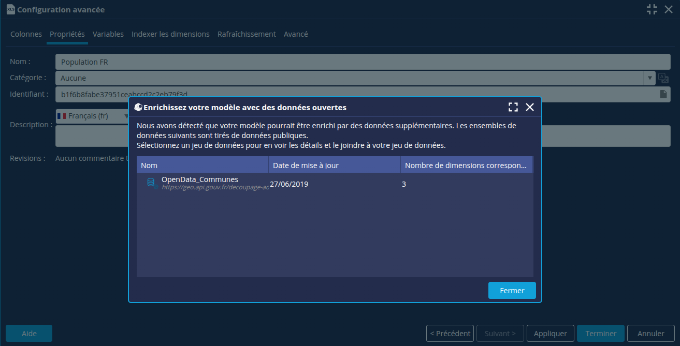The height and width of the screenshot is (346, 680).
Task: Close the open data enrichment dialog
Action: coord(530,107)
